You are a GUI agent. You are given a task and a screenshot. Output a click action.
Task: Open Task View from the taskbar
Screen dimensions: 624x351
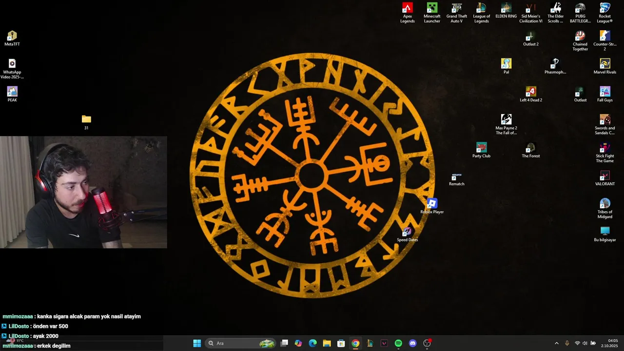pyautogui.click(x=285, y=343)
